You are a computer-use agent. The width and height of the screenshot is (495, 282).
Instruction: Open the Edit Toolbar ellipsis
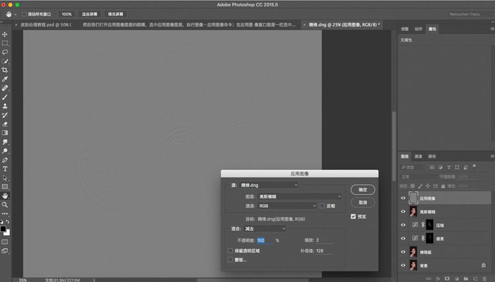[5, 213]
